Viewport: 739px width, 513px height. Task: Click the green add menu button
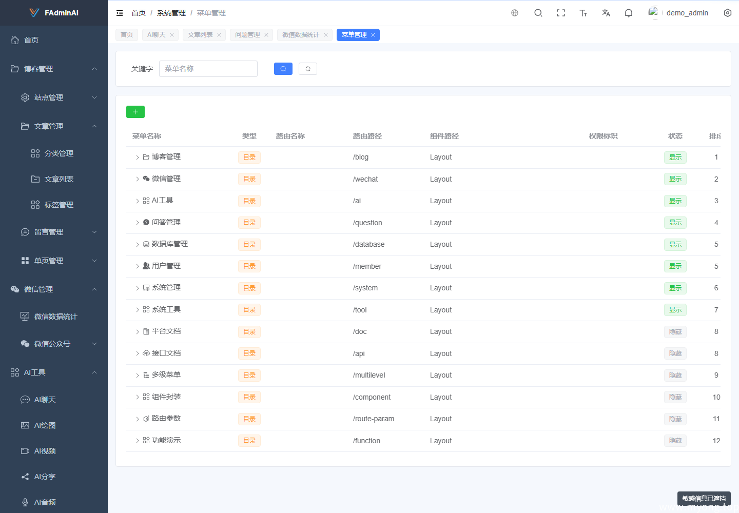pyautogui.click(x=135, y=112)
